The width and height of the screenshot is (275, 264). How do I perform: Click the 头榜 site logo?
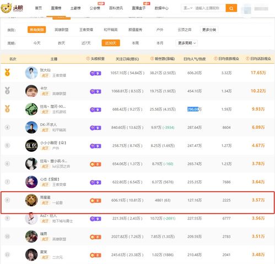12,8
